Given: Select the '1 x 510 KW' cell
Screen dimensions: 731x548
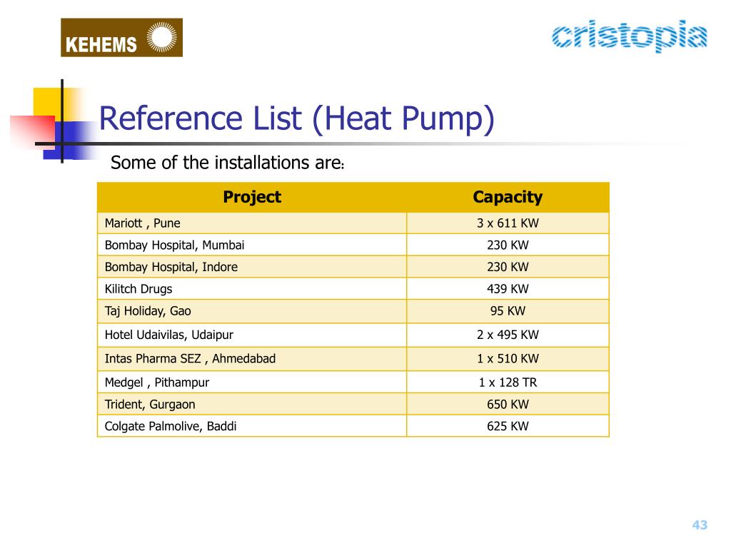Looking at the screenshot, I should click(508, 359).
